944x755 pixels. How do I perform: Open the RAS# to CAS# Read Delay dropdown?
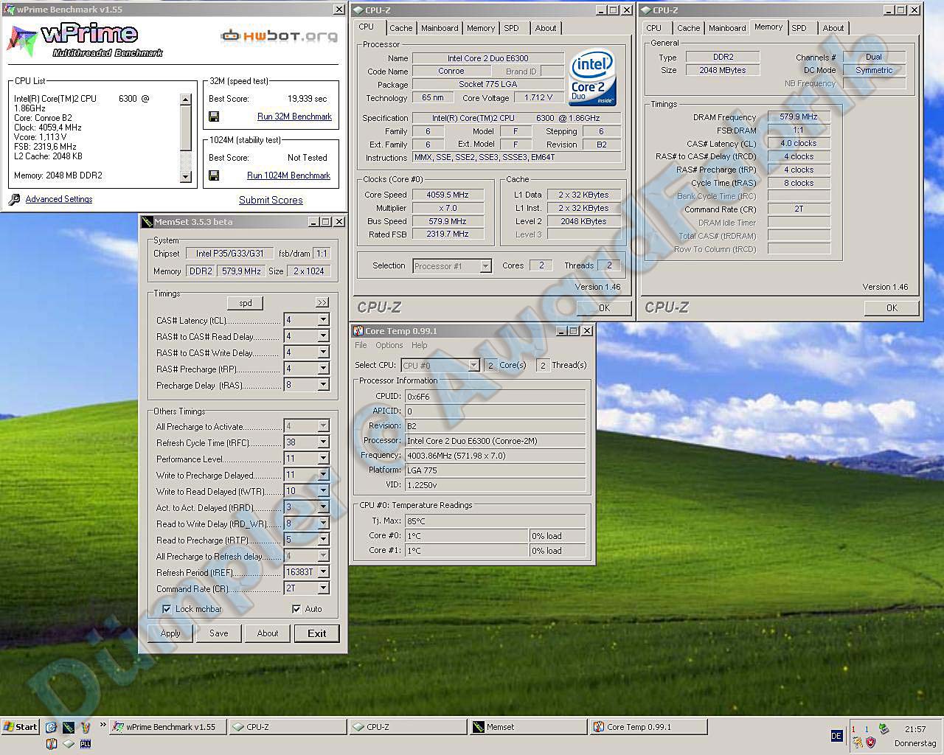[323, 336]
